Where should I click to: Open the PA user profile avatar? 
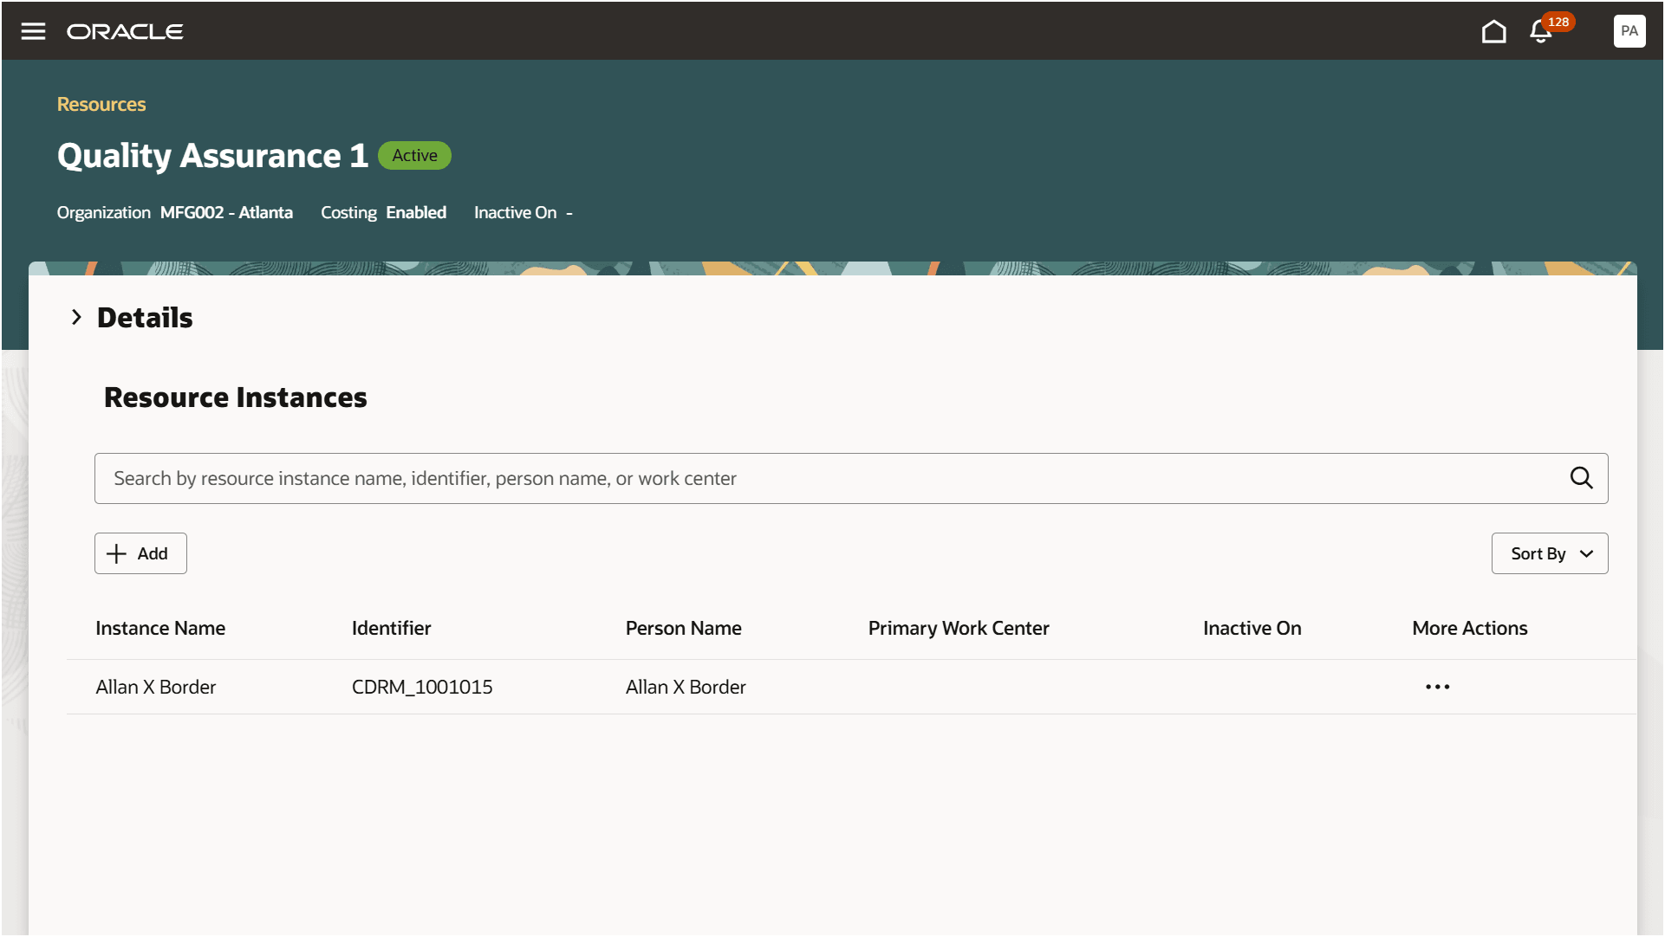pyautogui.click(x=1629, y=31)
